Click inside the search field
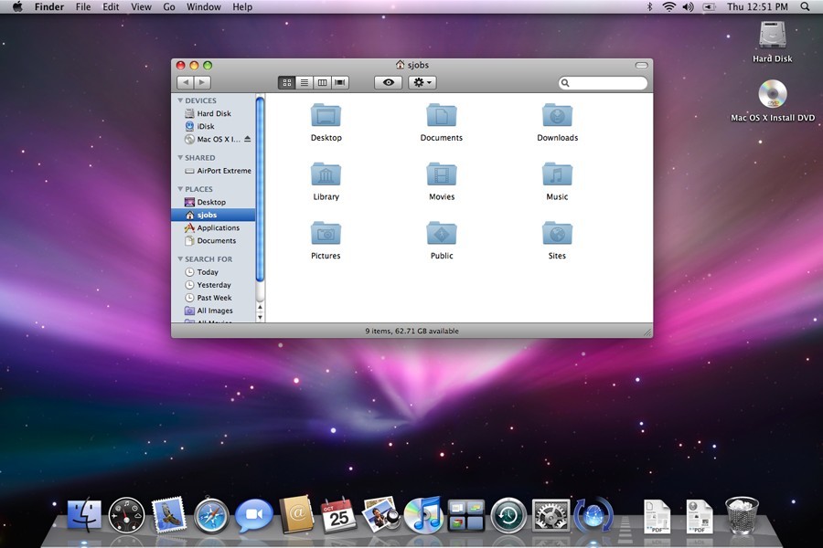The width and height of the screenshot is (823, 548). pos(604,82)
